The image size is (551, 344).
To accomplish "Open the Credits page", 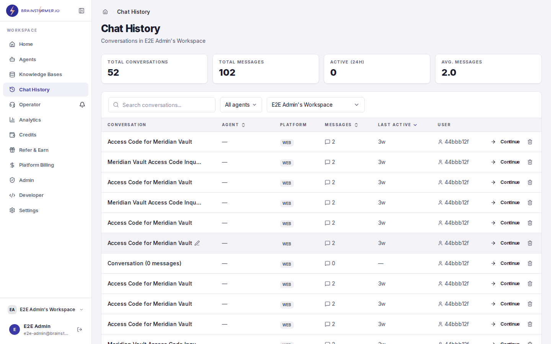I will point(46,135).
